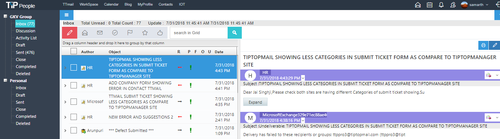Open the Blog menu item
The height and width of the screenshot is (139, 500).
coord(128,4)
